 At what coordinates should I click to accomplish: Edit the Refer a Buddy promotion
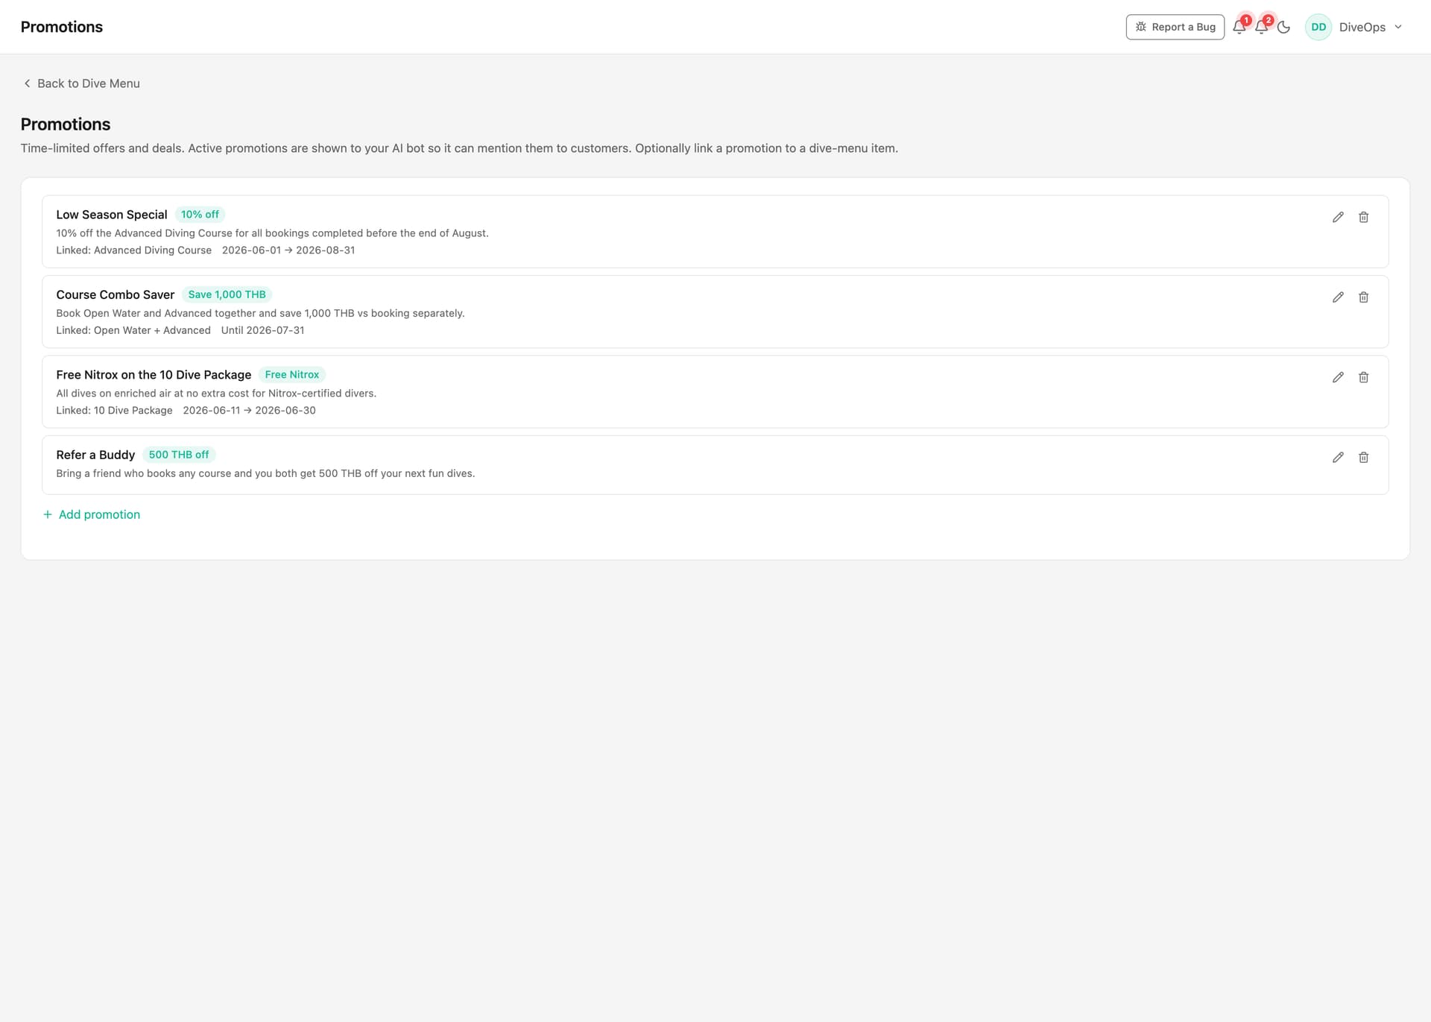(1338, 458)
